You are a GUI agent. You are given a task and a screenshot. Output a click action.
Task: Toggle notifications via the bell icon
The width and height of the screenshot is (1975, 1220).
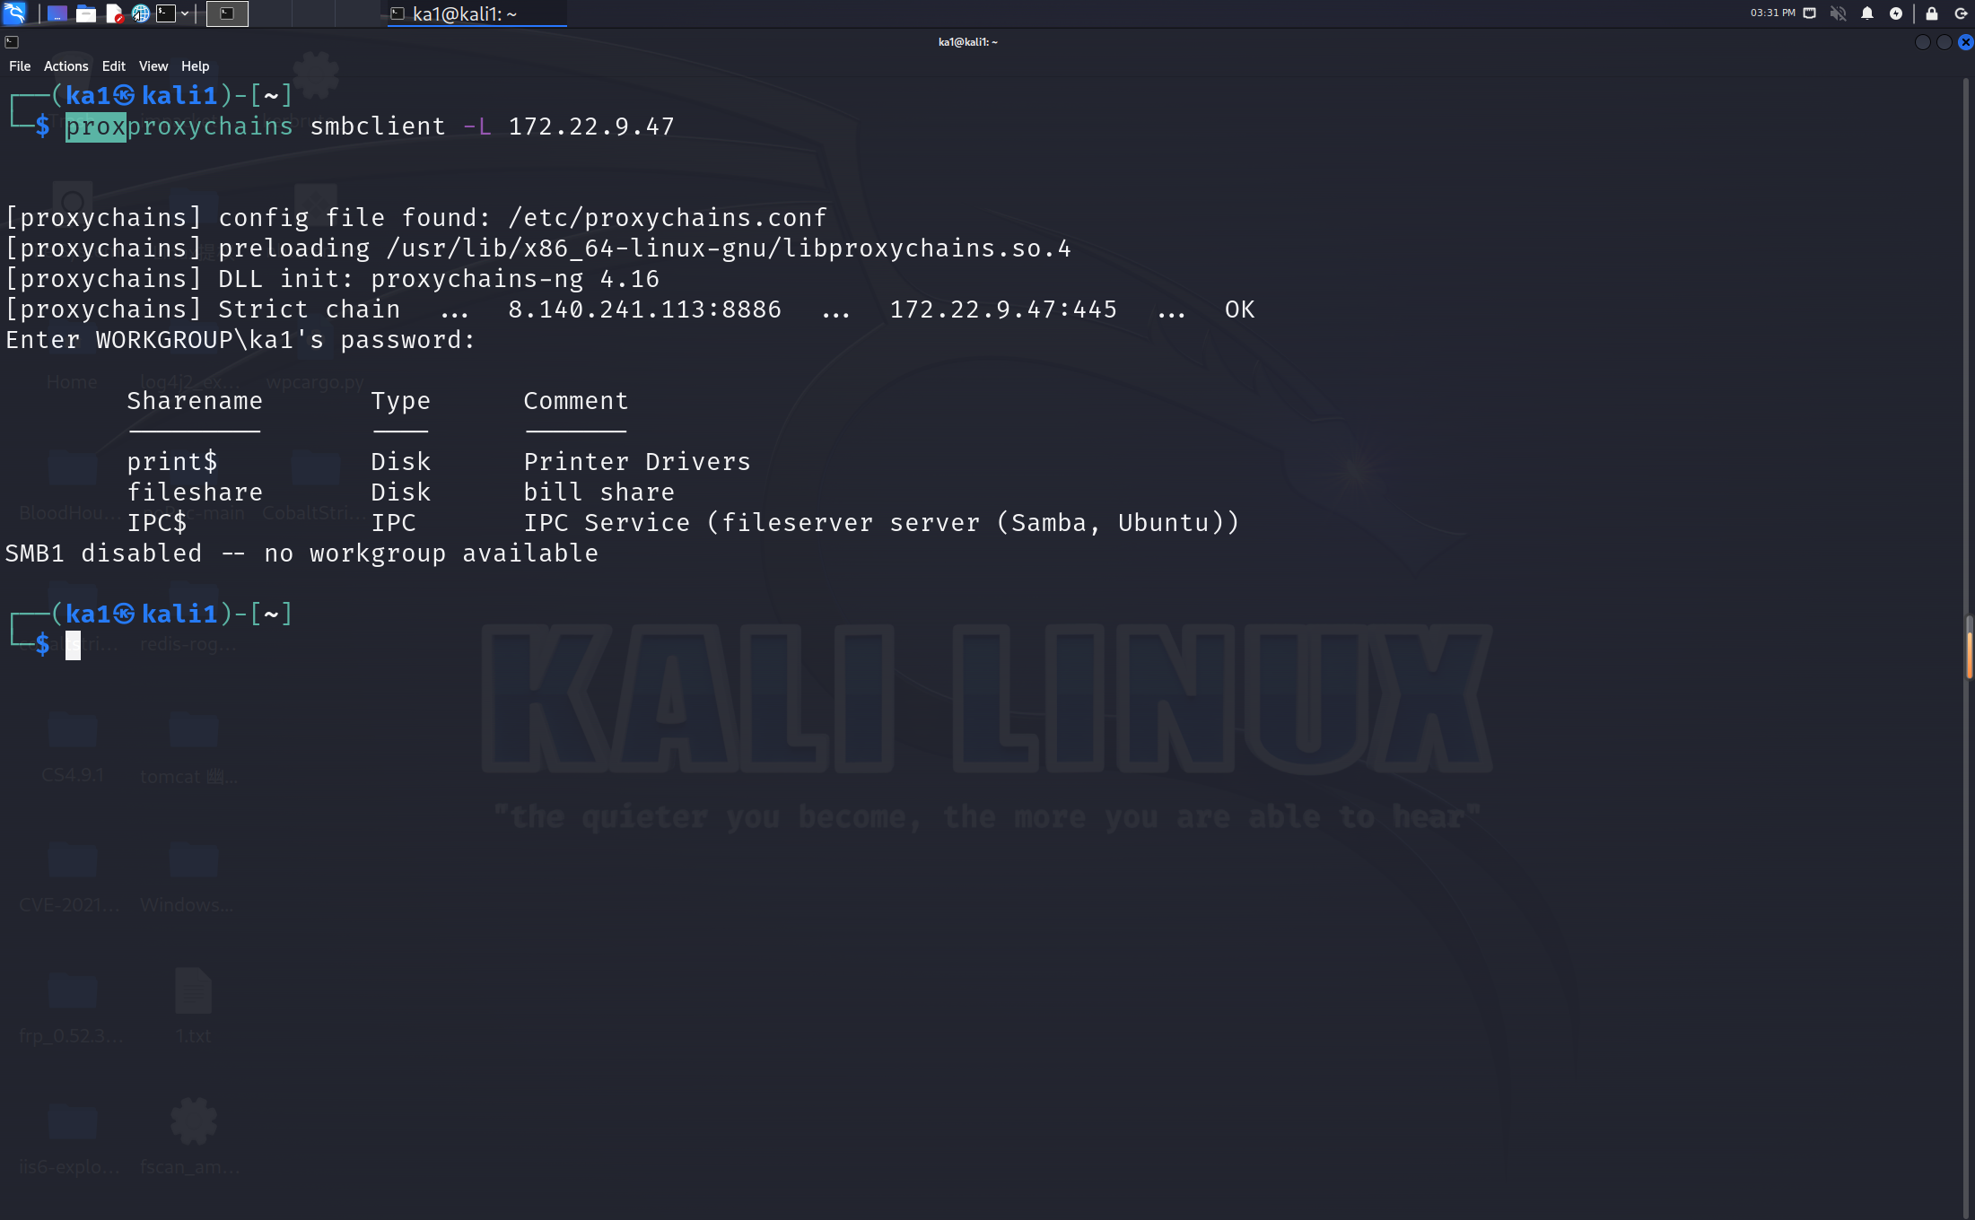tap(1867, 13)
